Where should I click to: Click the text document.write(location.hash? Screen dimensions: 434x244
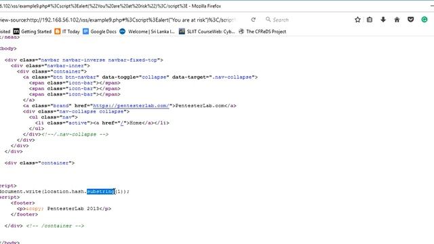(x=43, y=191)
